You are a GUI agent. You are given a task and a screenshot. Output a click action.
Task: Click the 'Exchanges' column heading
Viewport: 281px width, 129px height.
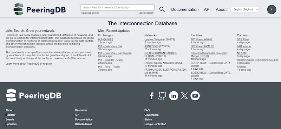106,35
